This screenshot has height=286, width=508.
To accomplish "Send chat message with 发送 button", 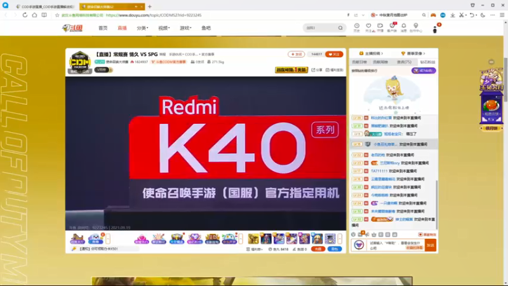I will click(431, 245).
